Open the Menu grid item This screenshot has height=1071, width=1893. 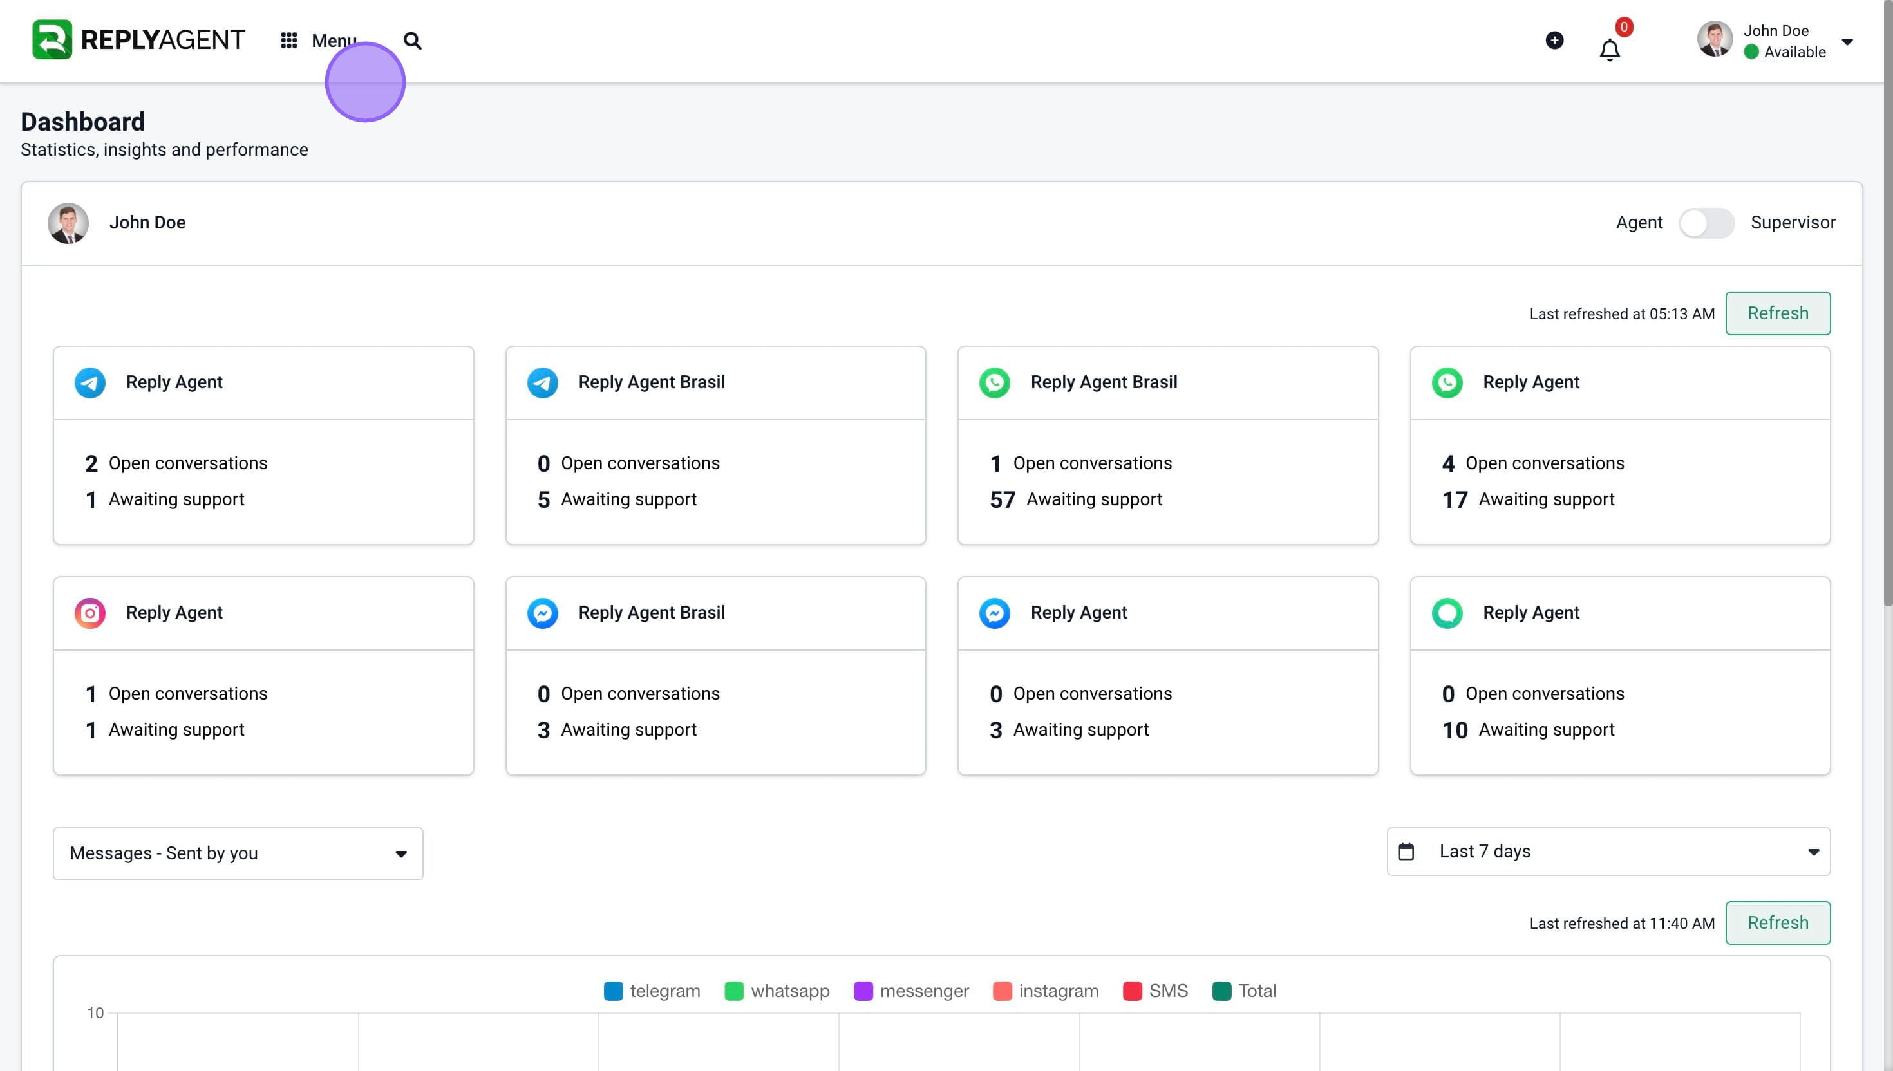pyautogui.click(x=319, y=41)
